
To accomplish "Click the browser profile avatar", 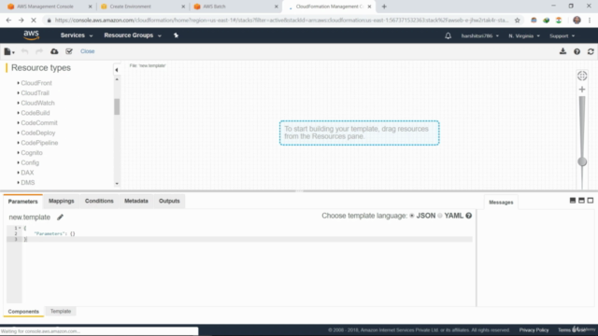I will pyautogui.click(x=577, y=21).
